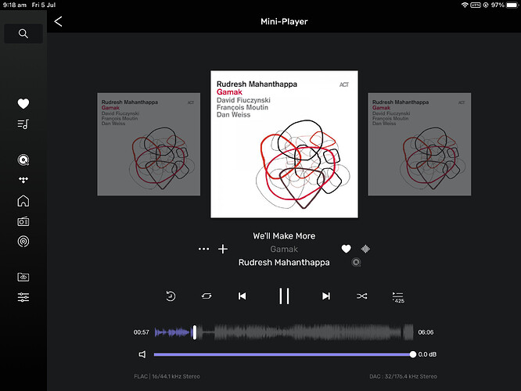Click total duration 06:06
Image resolution: width=521 pixels, height=391 pixels.
click(426, 332)
